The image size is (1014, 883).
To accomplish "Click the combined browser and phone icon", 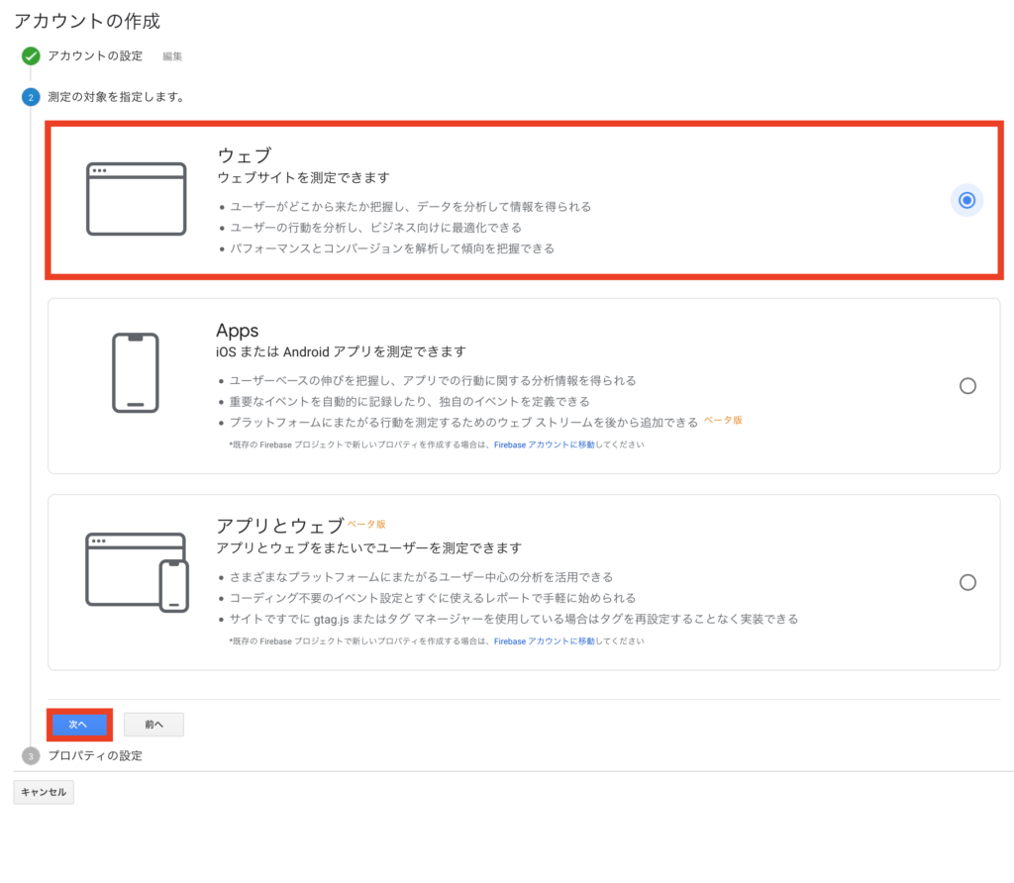I will [137, 572].
